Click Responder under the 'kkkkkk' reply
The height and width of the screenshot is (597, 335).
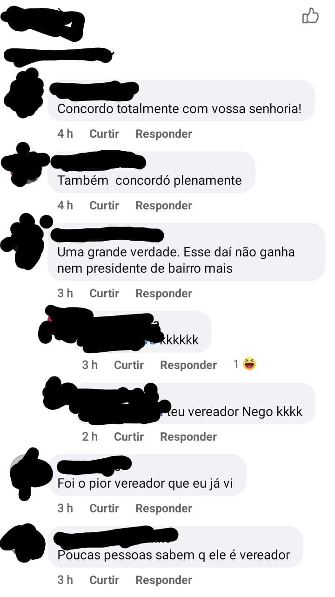point(188,365)
